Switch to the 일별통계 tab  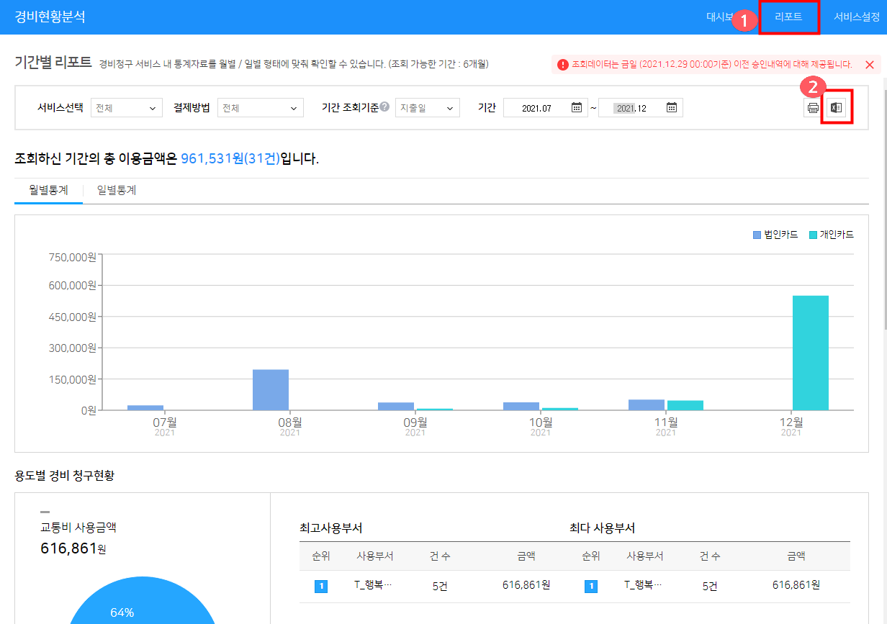117,191
